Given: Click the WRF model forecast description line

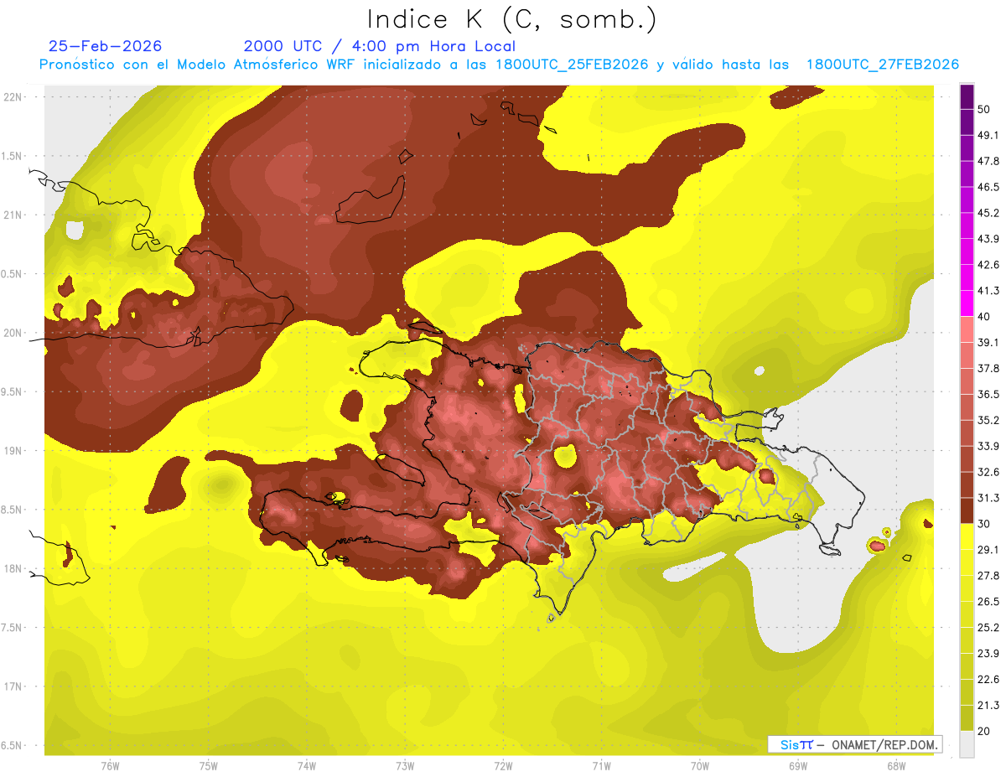Looking at the screenshot, I should [x=499, y=65].
